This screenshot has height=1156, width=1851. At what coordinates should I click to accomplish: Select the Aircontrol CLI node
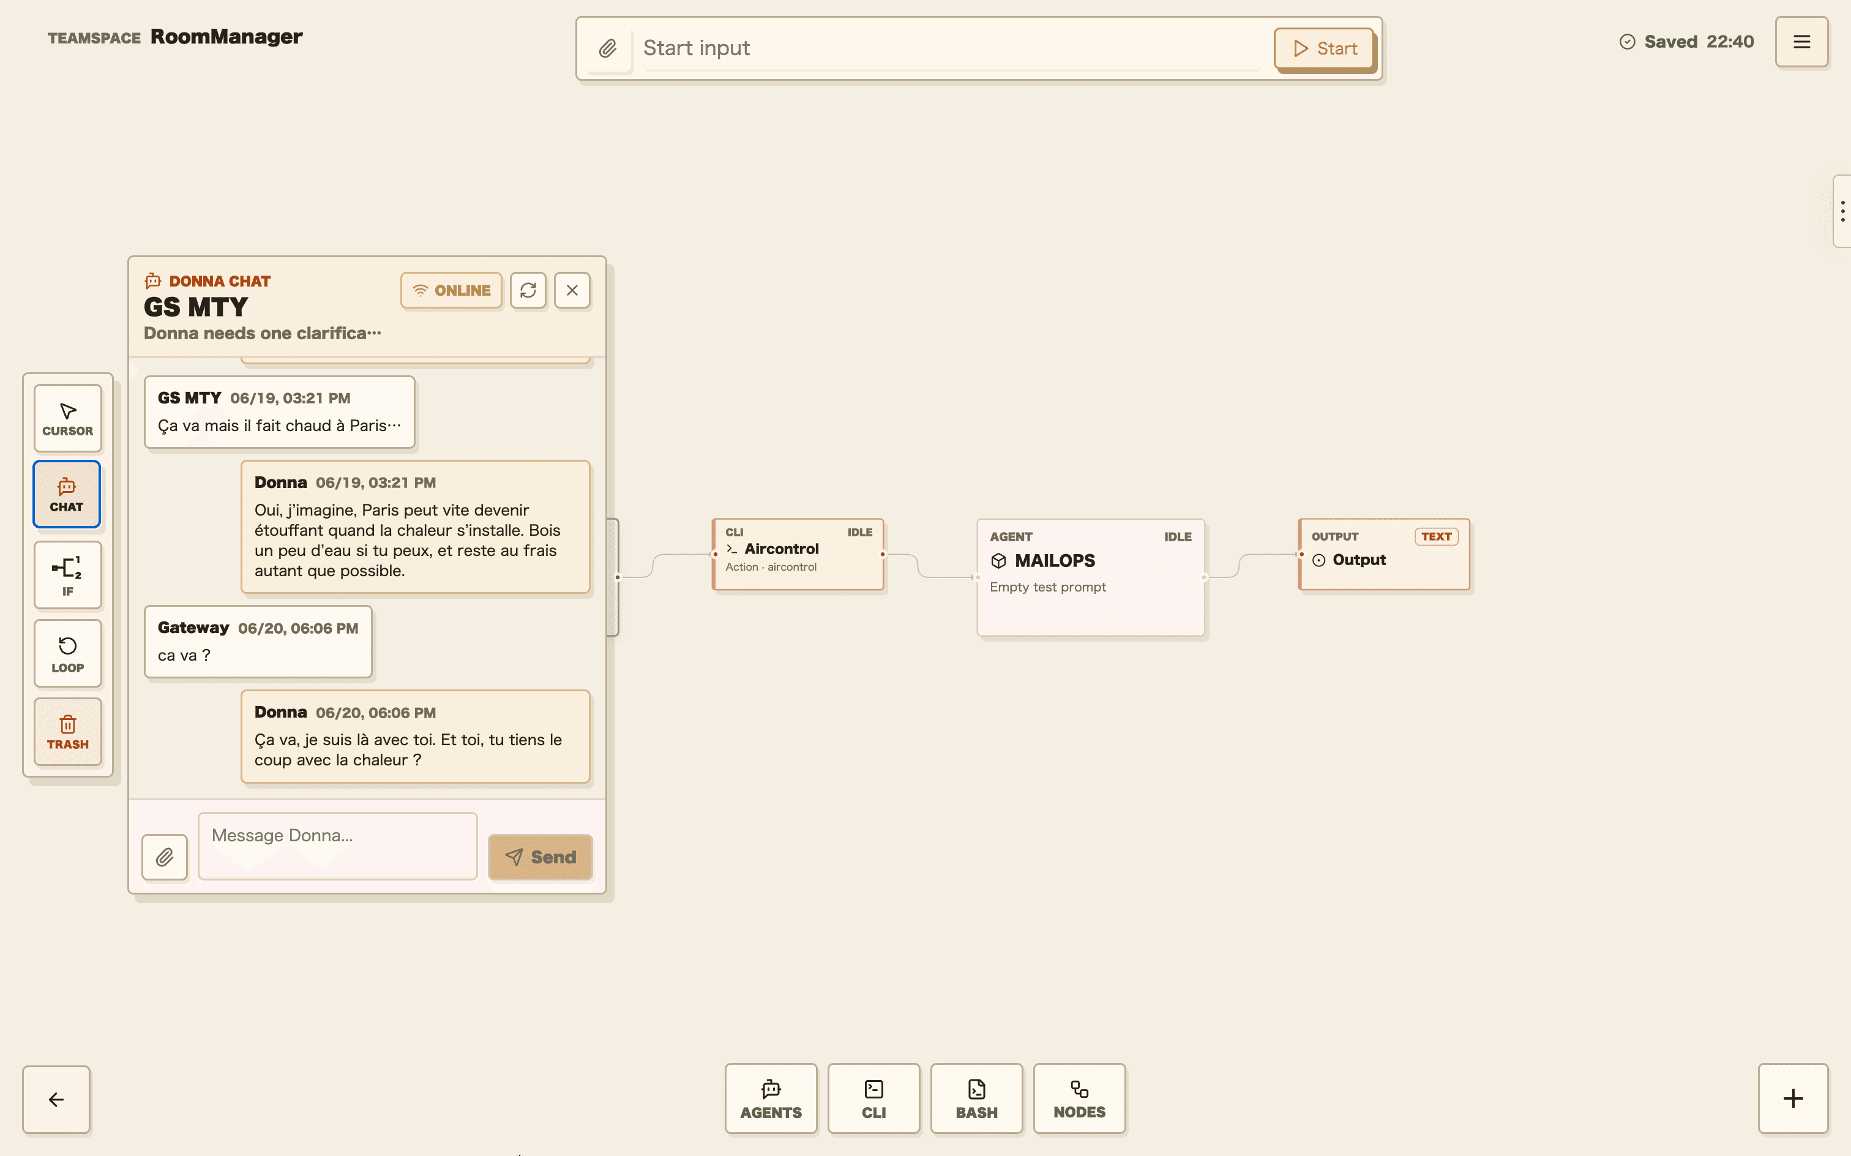[799, 554]
